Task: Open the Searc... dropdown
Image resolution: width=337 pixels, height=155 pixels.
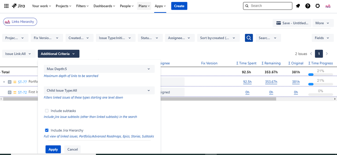Action: point(268,38)
